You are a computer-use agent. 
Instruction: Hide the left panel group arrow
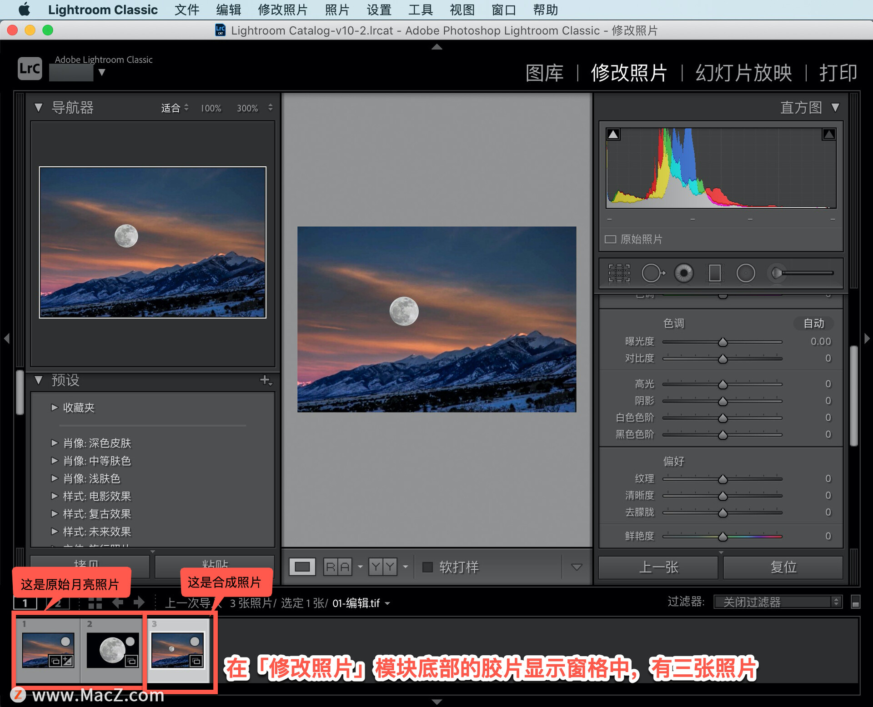coord(6,339)
